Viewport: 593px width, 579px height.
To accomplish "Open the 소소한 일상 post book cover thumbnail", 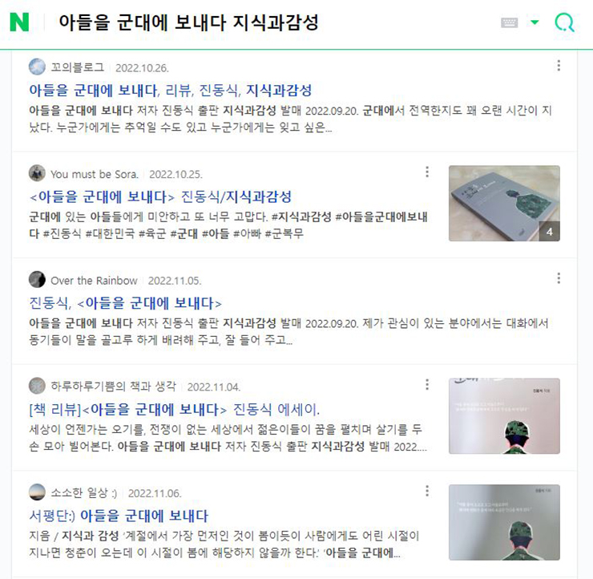I will pos(504,522).
